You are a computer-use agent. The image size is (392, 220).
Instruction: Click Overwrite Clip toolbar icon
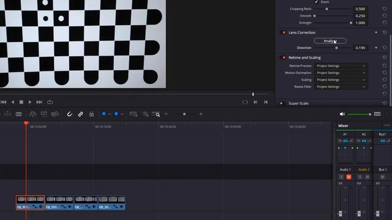tap(44, 114)
